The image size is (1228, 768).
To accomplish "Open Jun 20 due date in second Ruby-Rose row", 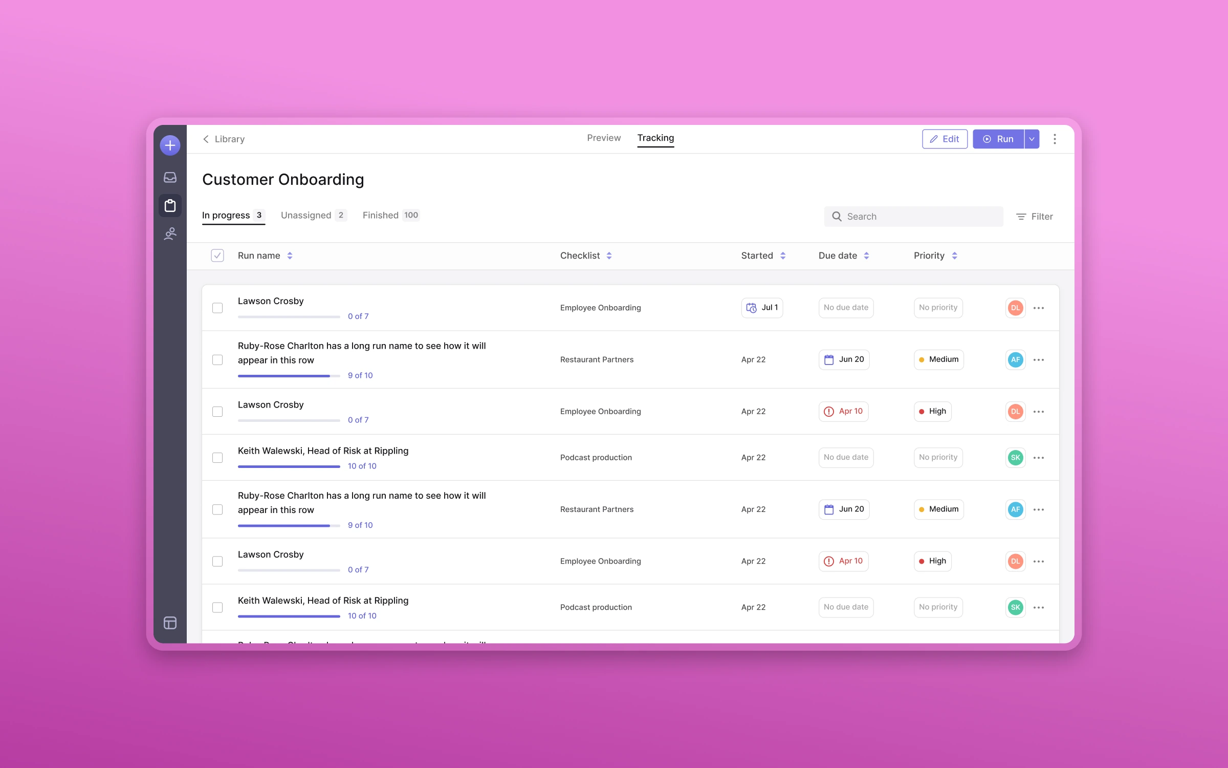I will [844, 509].
